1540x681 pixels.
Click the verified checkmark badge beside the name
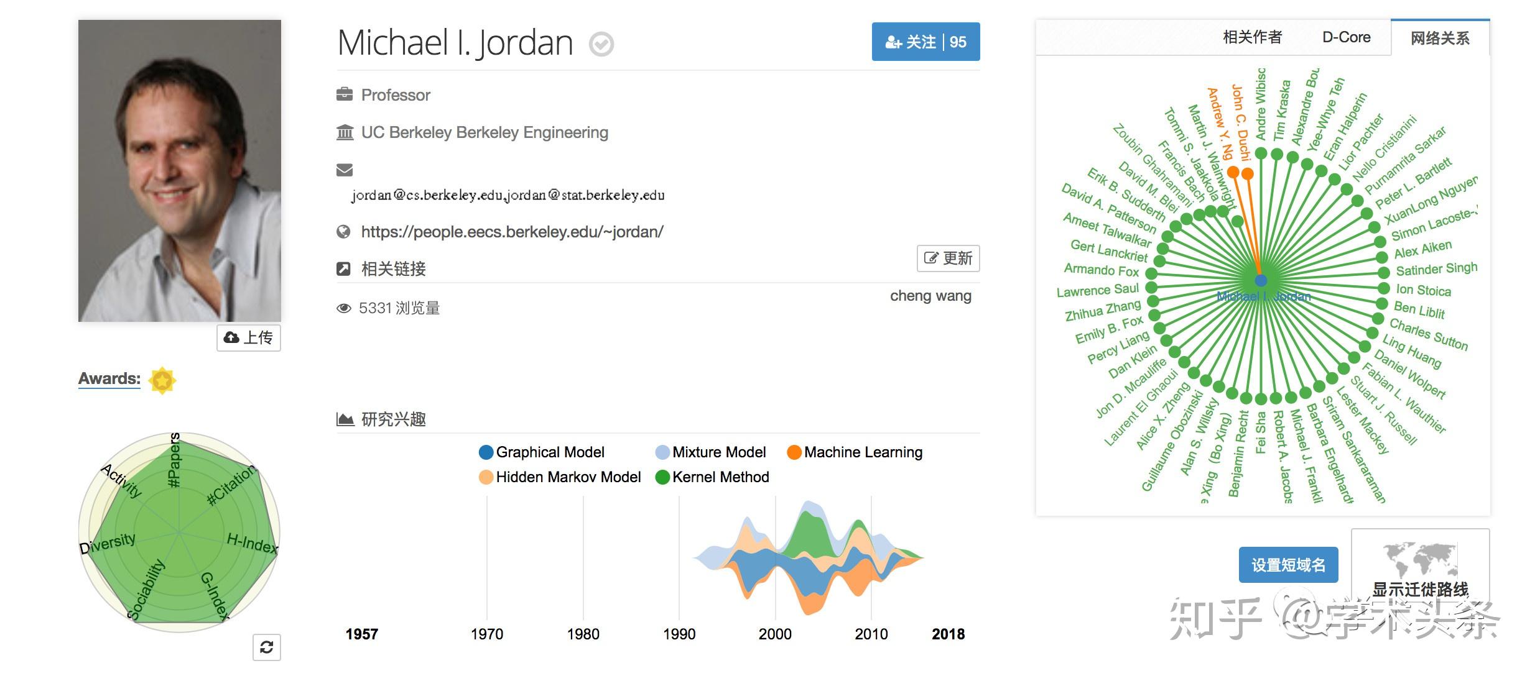point(601,44)
